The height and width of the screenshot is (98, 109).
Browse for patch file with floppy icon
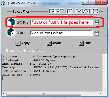pyautogui.click(x=97, y=33)
